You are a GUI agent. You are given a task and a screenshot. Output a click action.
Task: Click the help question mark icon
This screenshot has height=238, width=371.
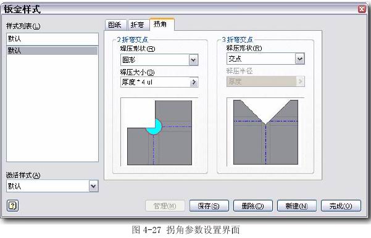(x=12, y=205)
